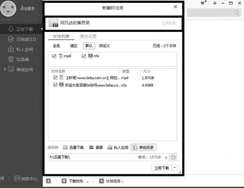Click the 大小 column header

pos(146,71)
